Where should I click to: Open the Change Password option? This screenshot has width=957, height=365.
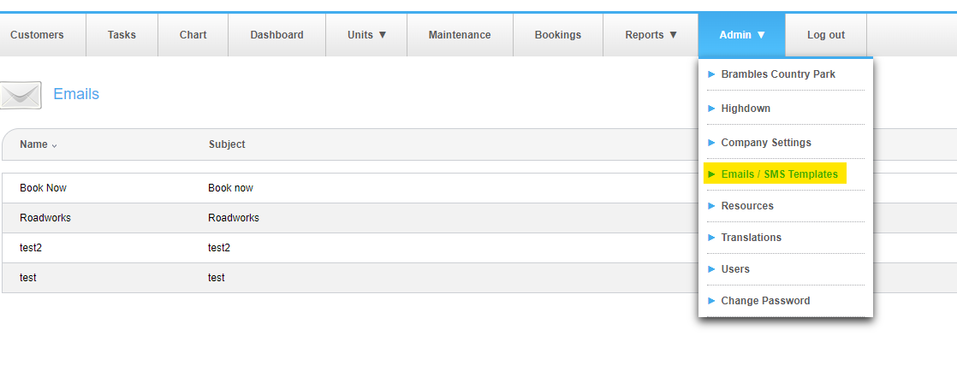coord(765,301)
